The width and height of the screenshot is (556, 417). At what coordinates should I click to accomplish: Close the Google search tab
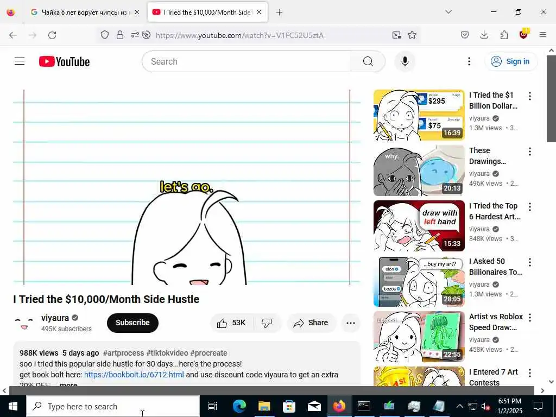pos(137,12)
